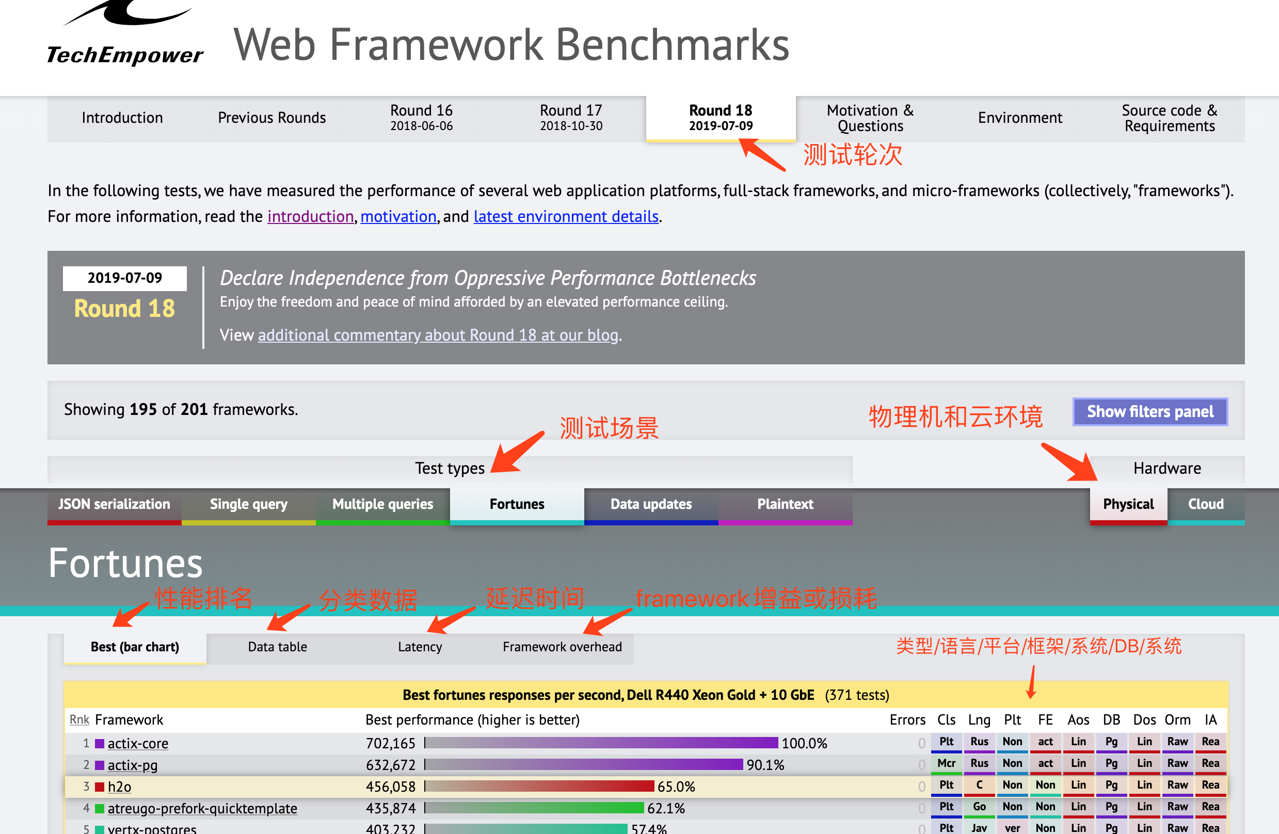Click the C language tag in h2o row
1279x834 pixels.
point(979,785)
